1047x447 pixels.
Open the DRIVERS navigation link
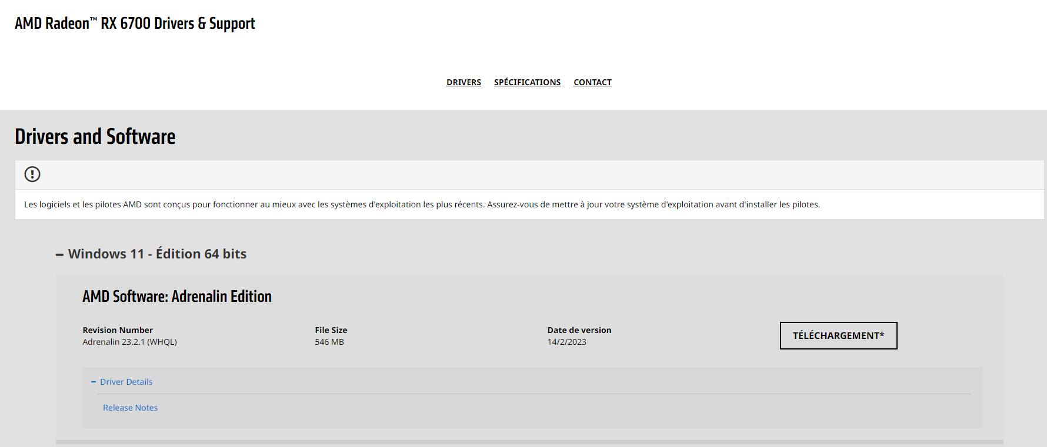[x=464, y=82]
